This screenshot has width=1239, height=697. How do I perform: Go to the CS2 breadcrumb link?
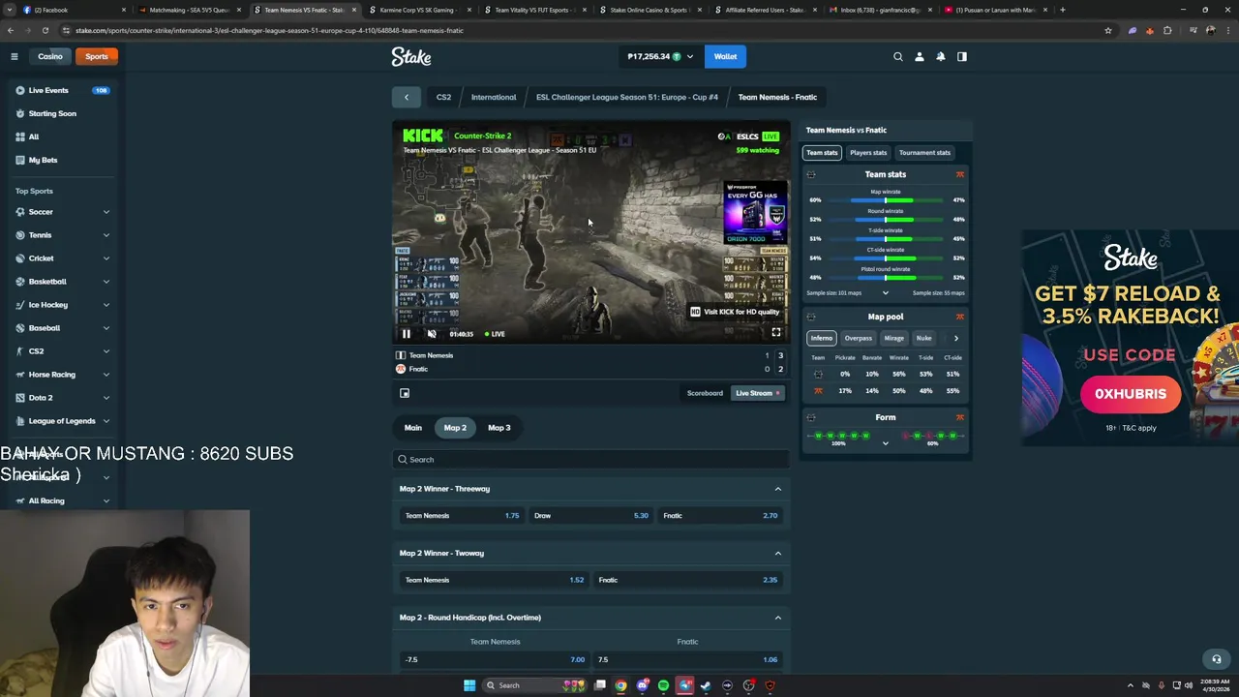(x=443, y=97)
